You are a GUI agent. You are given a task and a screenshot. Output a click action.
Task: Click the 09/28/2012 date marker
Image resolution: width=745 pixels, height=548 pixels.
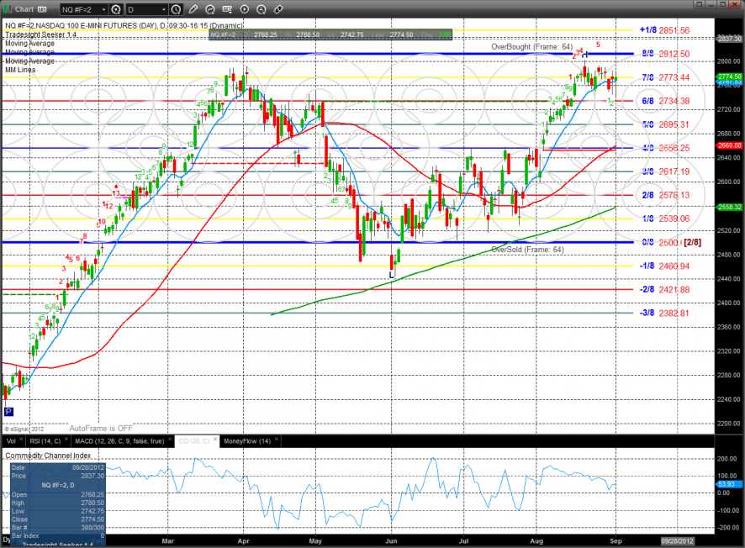coord(678,541)
